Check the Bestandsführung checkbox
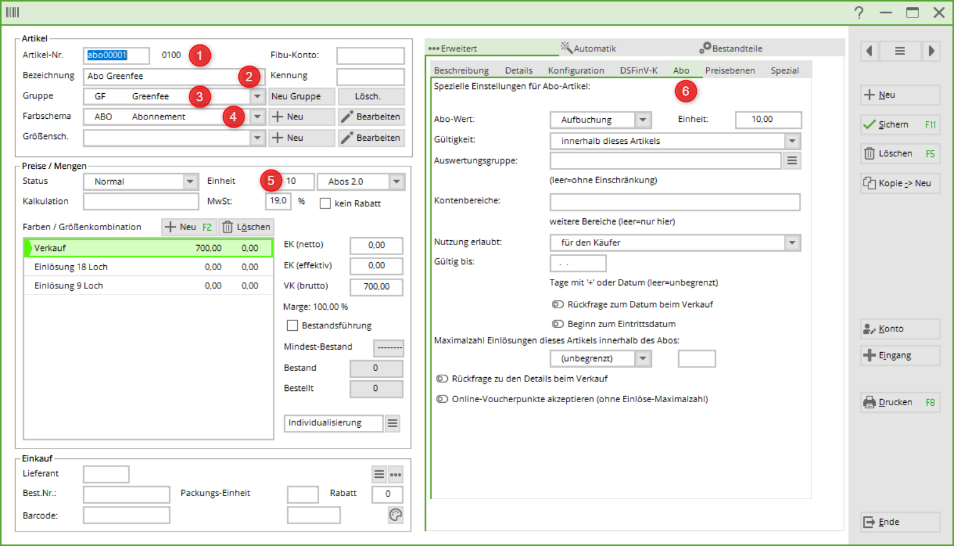The width and height of the screenshot is (954, 546). pyautogui.click(x=292, y=326)
